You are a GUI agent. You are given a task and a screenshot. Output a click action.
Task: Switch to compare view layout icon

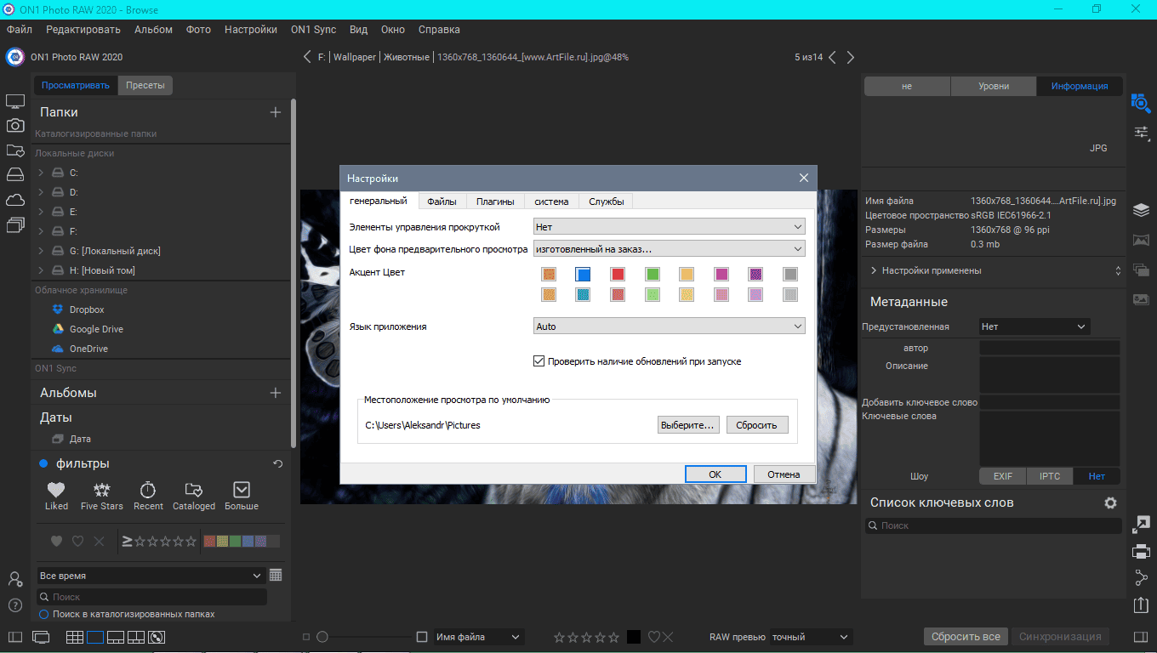coord(136,637)
